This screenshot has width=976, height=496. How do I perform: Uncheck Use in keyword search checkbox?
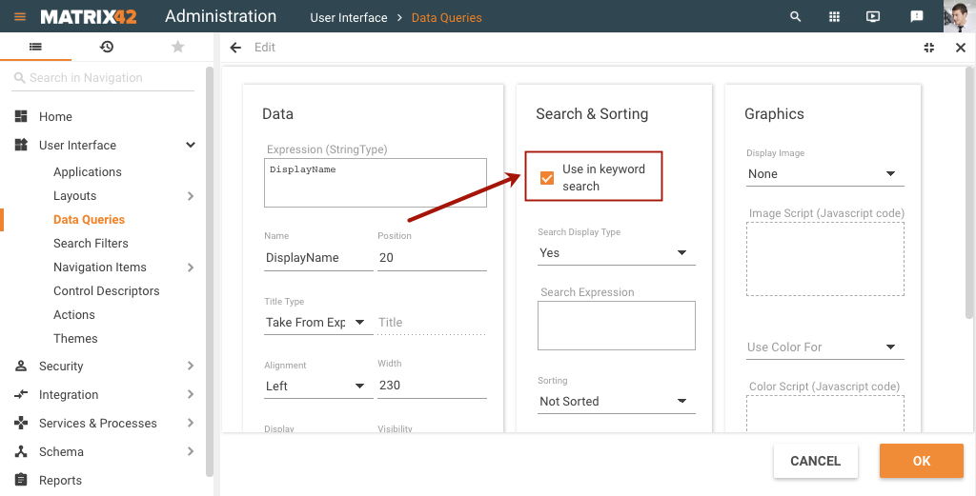click(546, 178)
